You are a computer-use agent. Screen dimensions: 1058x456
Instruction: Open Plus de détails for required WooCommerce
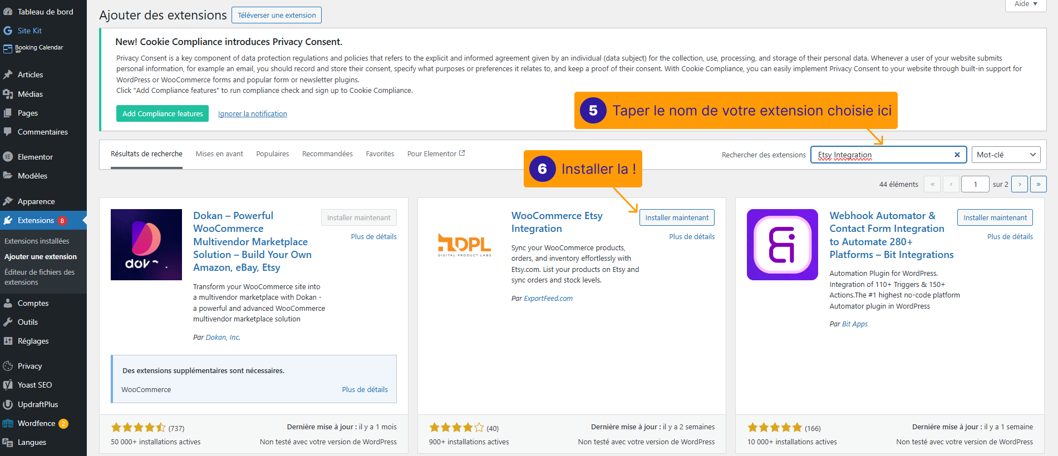pyautogui.click(x=365, y=389)
